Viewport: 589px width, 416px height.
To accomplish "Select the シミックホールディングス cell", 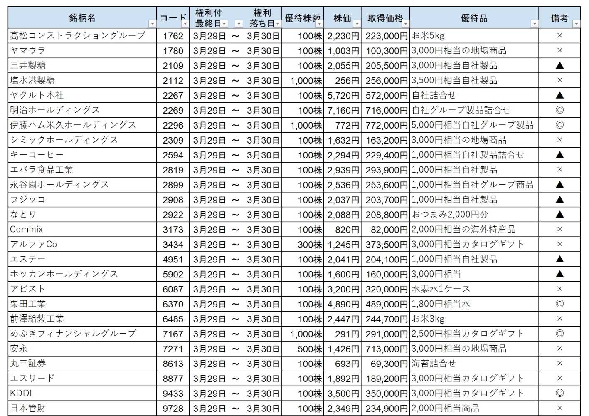I will 82,140.
